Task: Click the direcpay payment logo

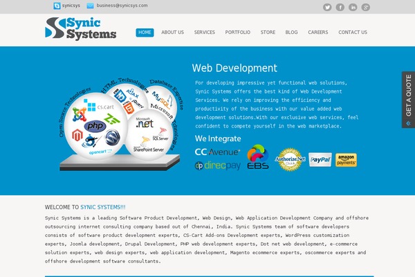Action: 218,166
